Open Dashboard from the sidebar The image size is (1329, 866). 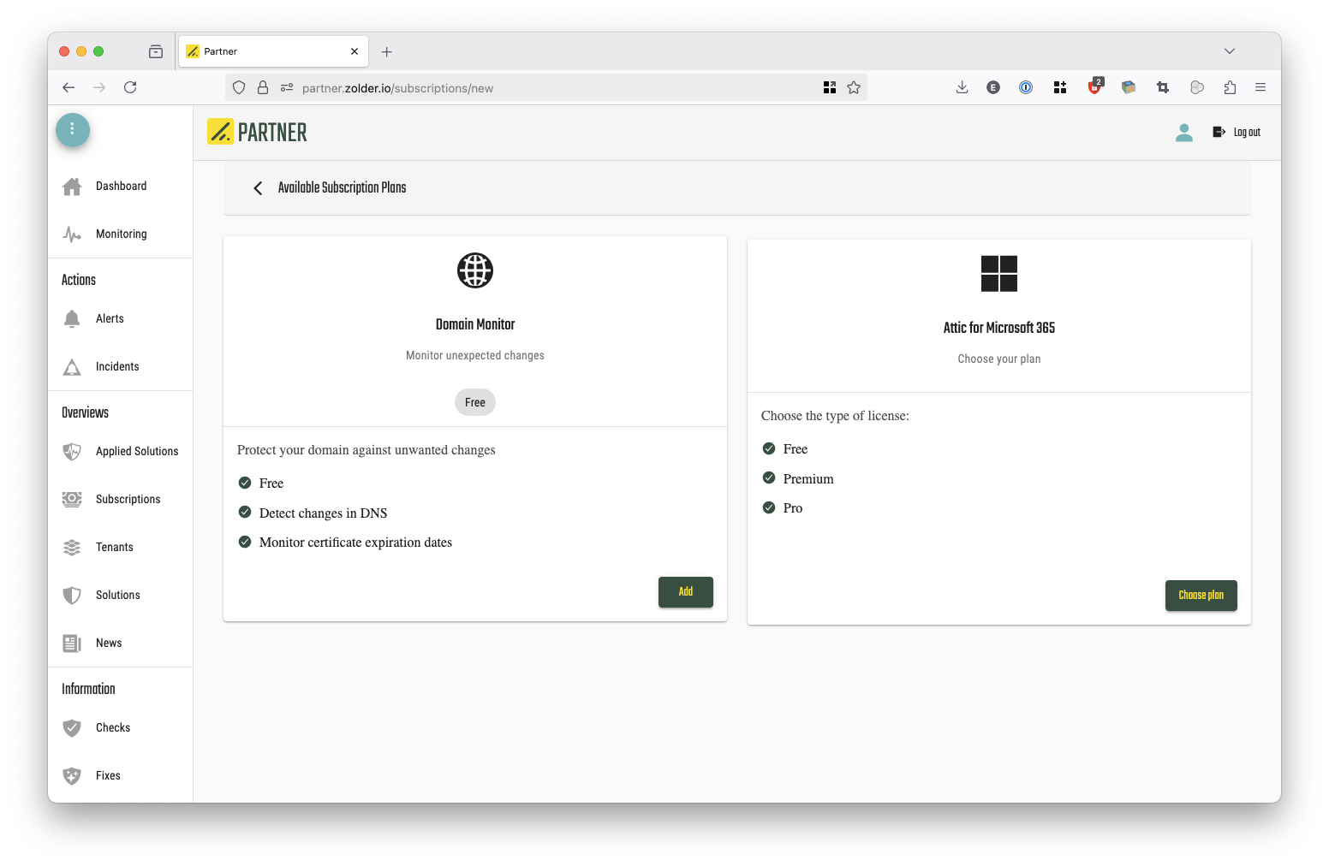(x=121, y=187)
